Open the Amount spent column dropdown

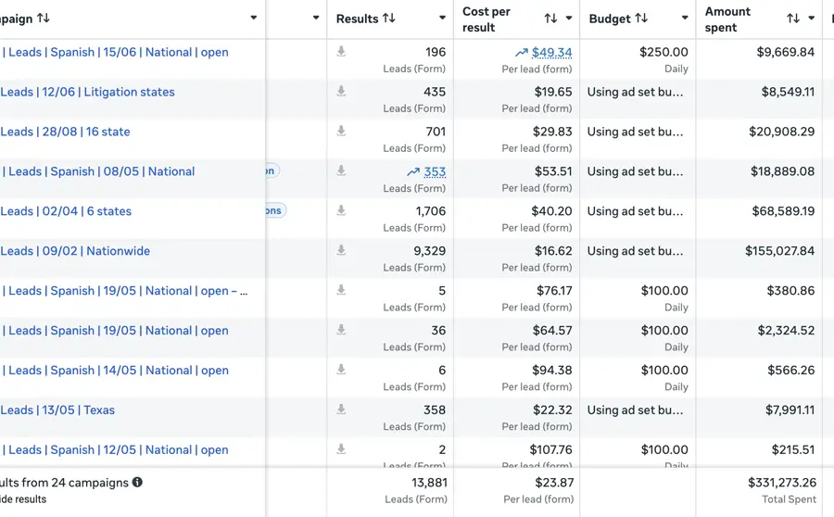(x=811, y=19)
